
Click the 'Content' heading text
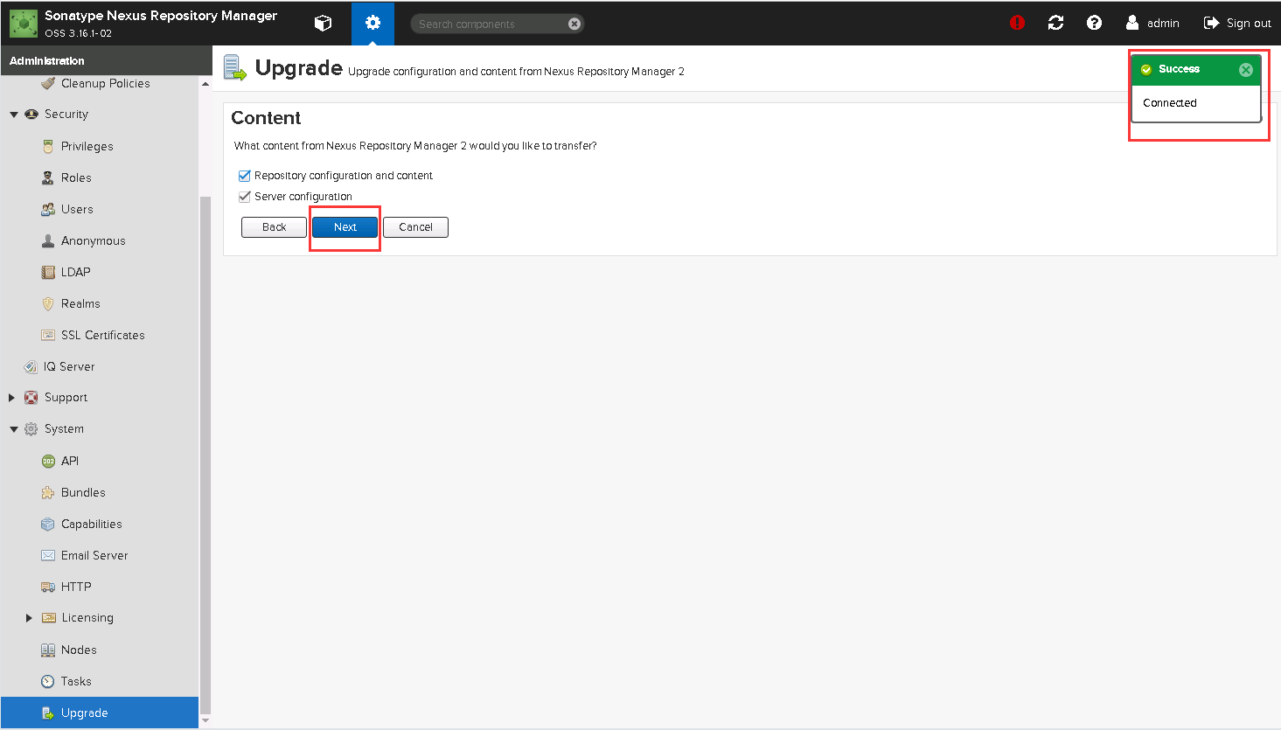point(266,118)
